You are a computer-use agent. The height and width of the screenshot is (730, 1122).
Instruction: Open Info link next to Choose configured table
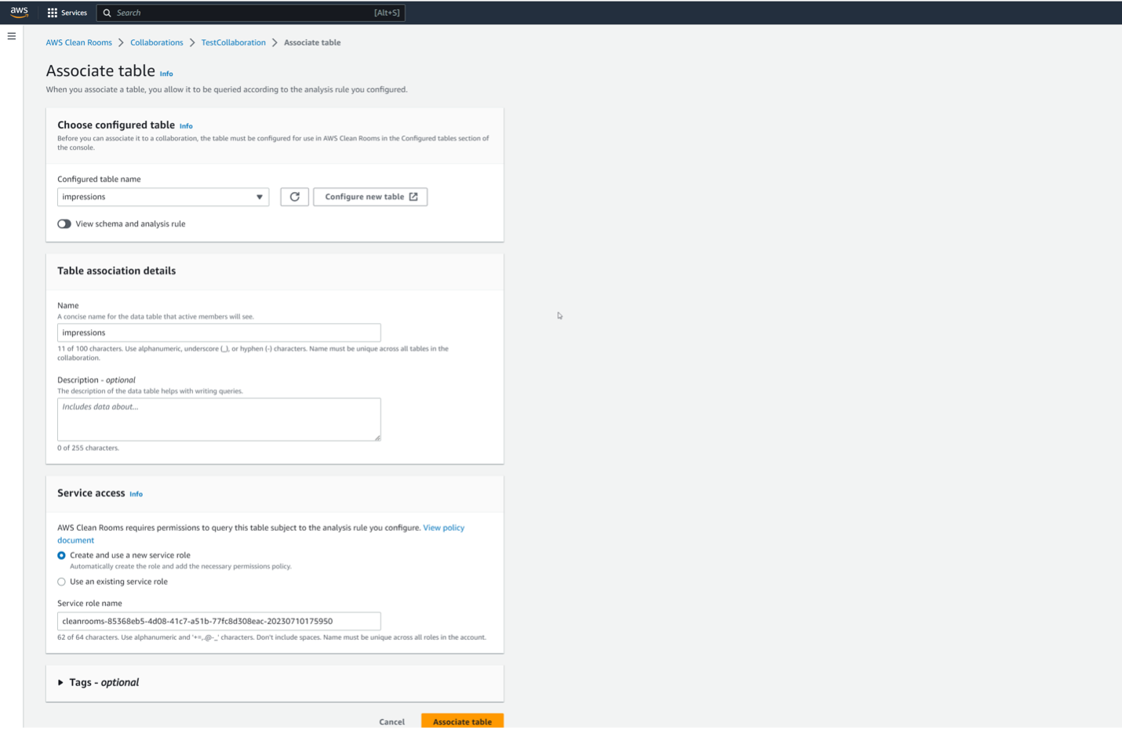(x=186, y=126)
